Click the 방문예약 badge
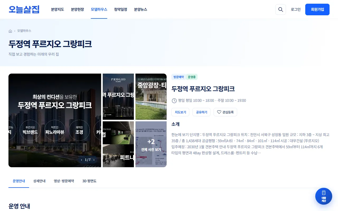Screen dimensions: 338x211 tap(179, 77)
